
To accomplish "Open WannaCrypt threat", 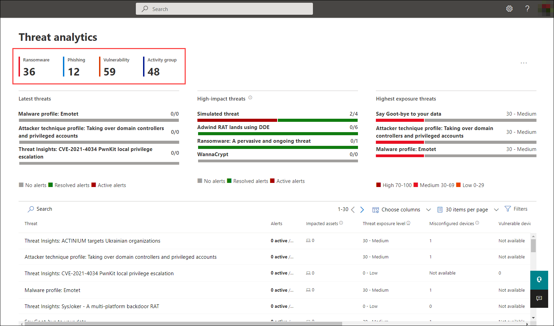I will [x=213, y=154].
